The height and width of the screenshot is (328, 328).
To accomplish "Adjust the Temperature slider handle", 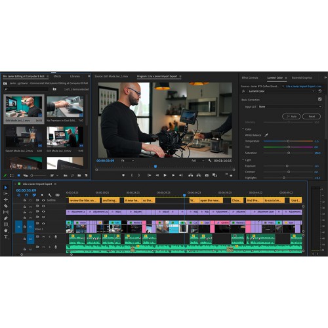I will click(288, 141).
